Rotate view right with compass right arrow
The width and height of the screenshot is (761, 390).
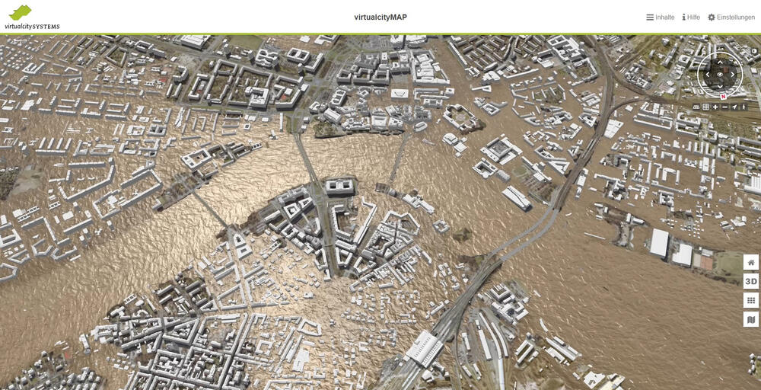(733, 75)
